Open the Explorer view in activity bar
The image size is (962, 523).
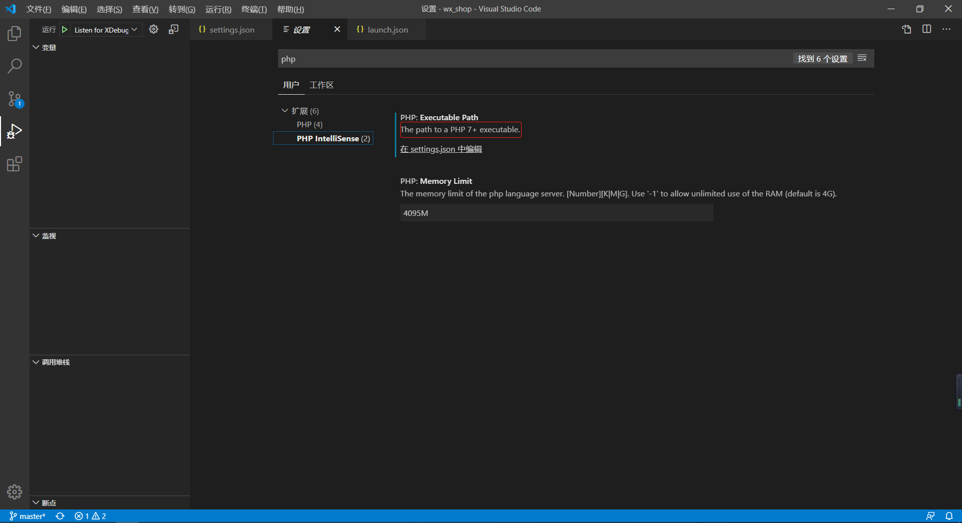(x=15, y=34)
